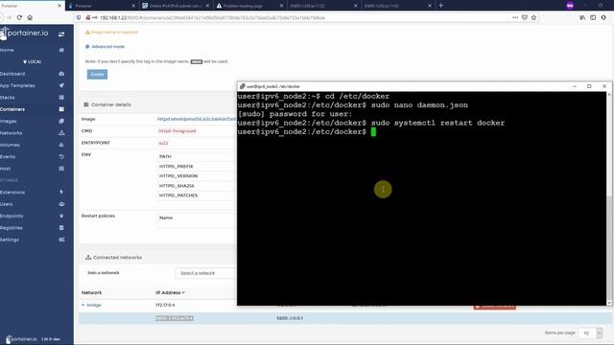Open the tracking protection shield icon

pos(79,17)
